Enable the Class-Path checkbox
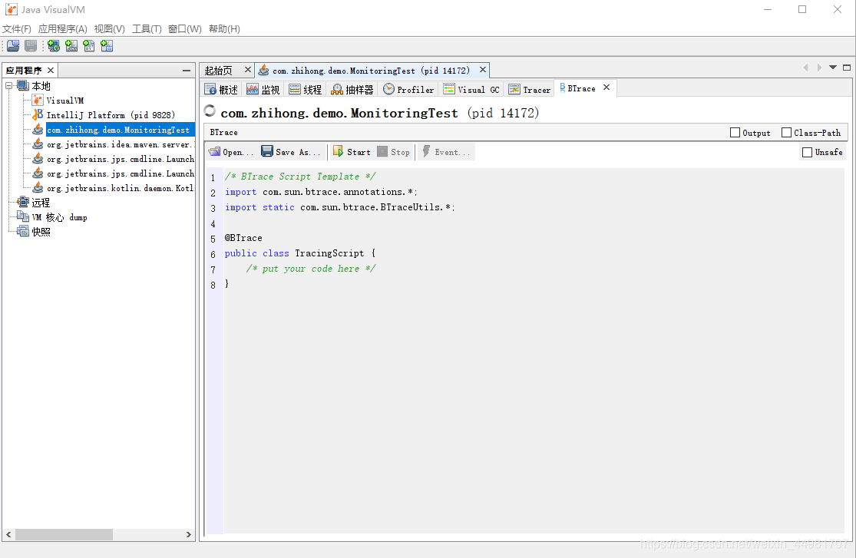Screen dimensions: 856x558 tap(786, 132)
